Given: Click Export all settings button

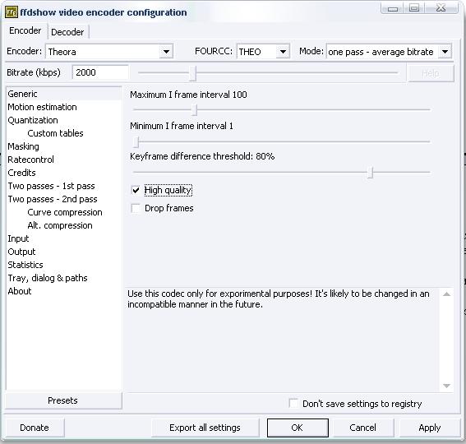Looking at the screenshot, I should 205,428.
